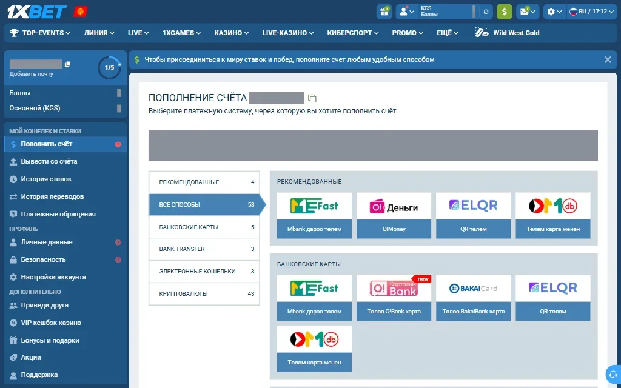Select the Банковские карты category
The height and width of the screenshot is (388, 621).
pos(204,227)
